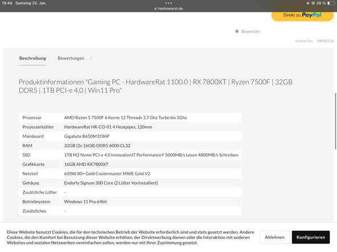
Task: Click the Direkt zu PayPal button
Action: click(302, 15)
